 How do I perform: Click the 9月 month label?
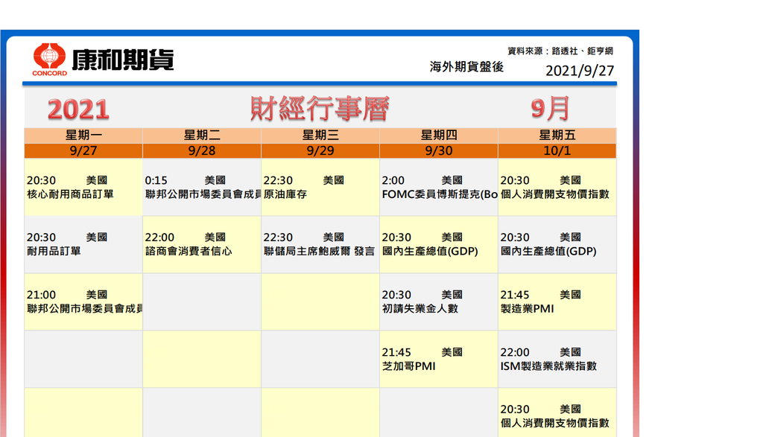click(551, 109)
